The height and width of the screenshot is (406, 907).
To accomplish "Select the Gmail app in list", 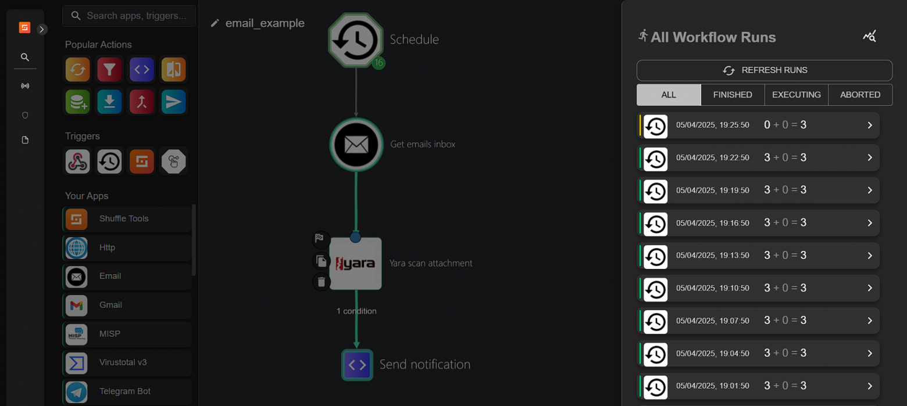I will coord(127,305).
